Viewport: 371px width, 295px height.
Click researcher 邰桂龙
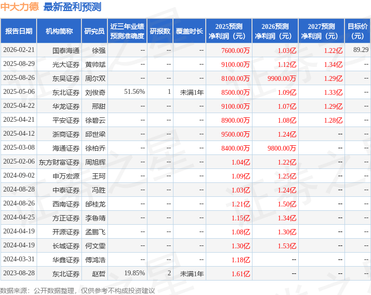click(95, 204)
